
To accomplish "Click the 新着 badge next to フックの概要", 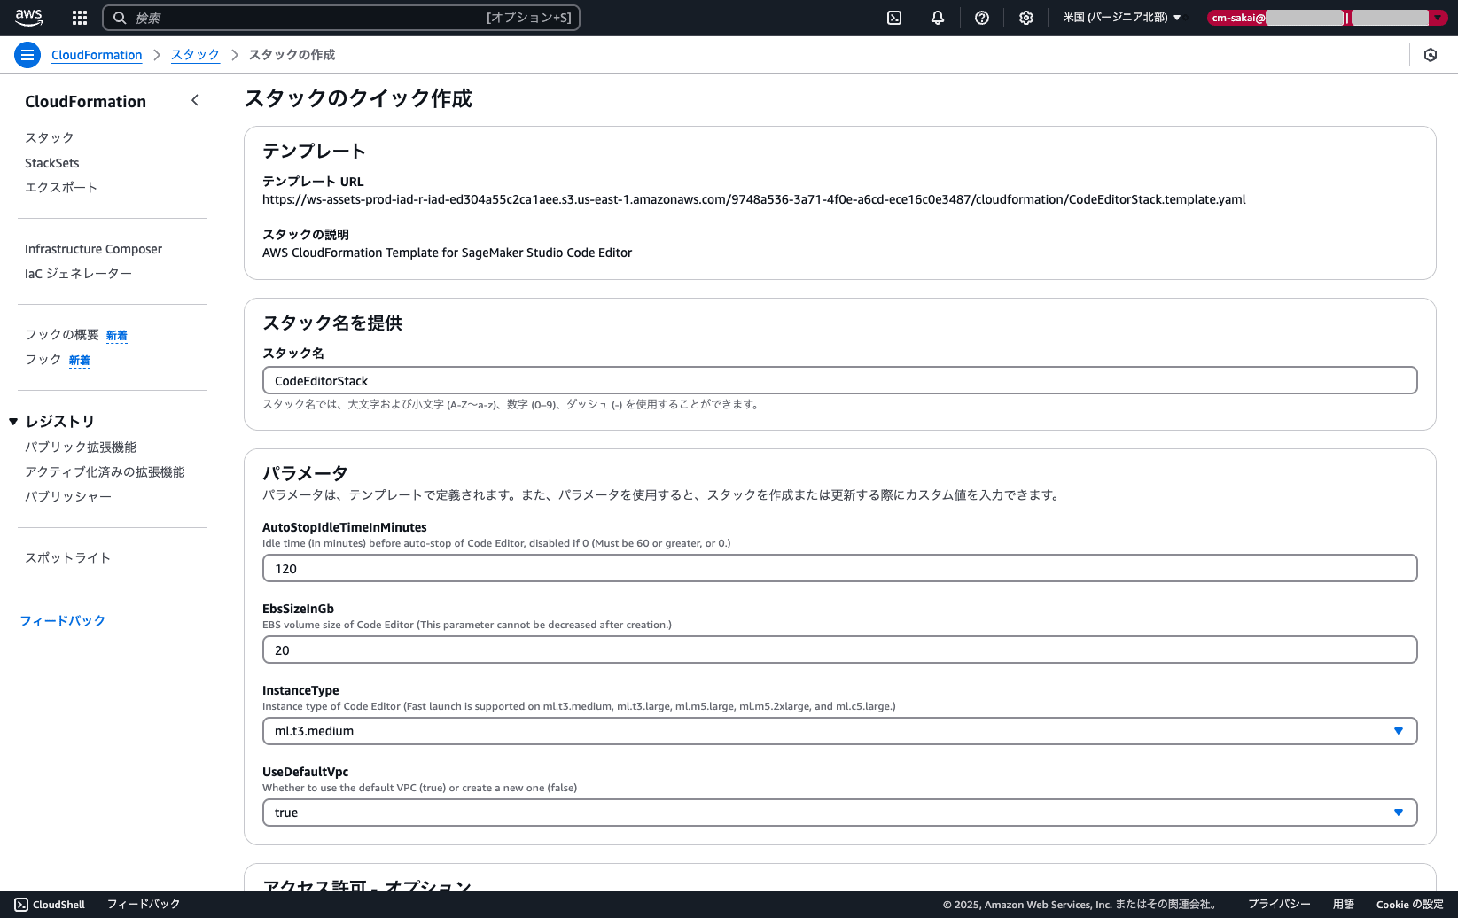I will pyautogui.click(x=117, y=336).
